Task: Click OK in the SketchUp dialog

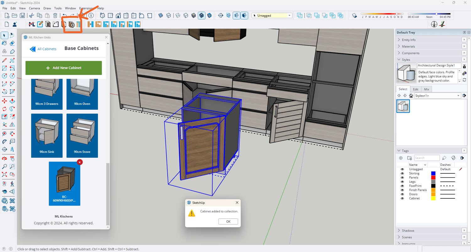Action: click(x=228, y=222)
